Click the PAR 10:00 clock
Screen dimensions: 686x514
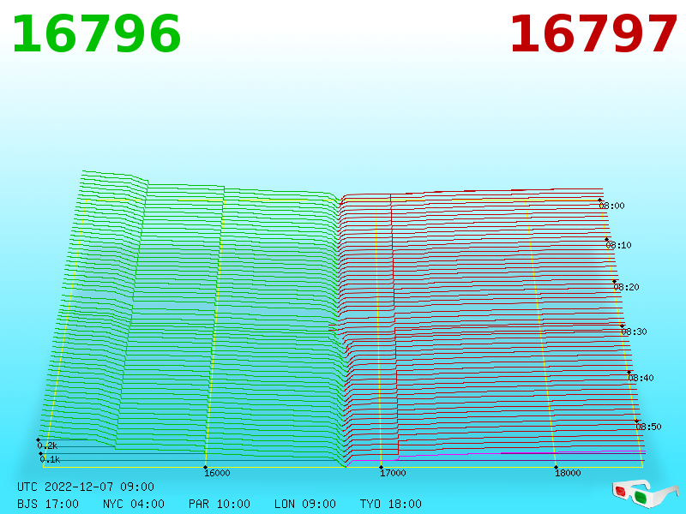220,504
